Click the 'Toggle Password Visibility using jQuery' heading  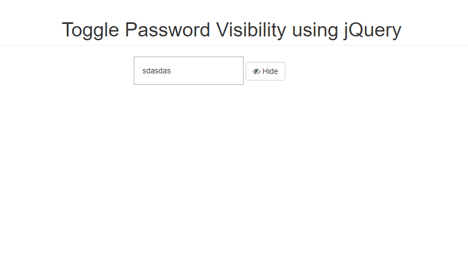[232, 30]
